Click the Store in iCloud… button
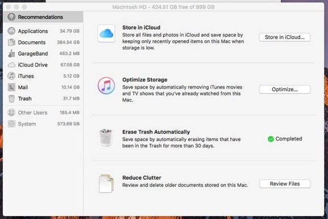The width and height of the screenshot is (328, 219). click(285, 37)
